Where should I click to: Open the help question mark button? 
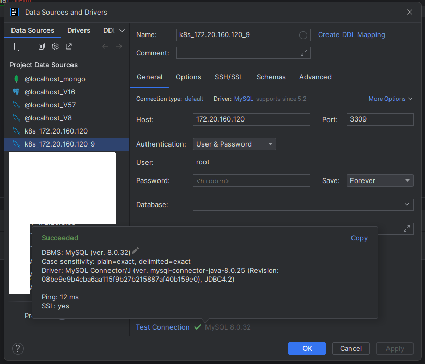point(18,348)
